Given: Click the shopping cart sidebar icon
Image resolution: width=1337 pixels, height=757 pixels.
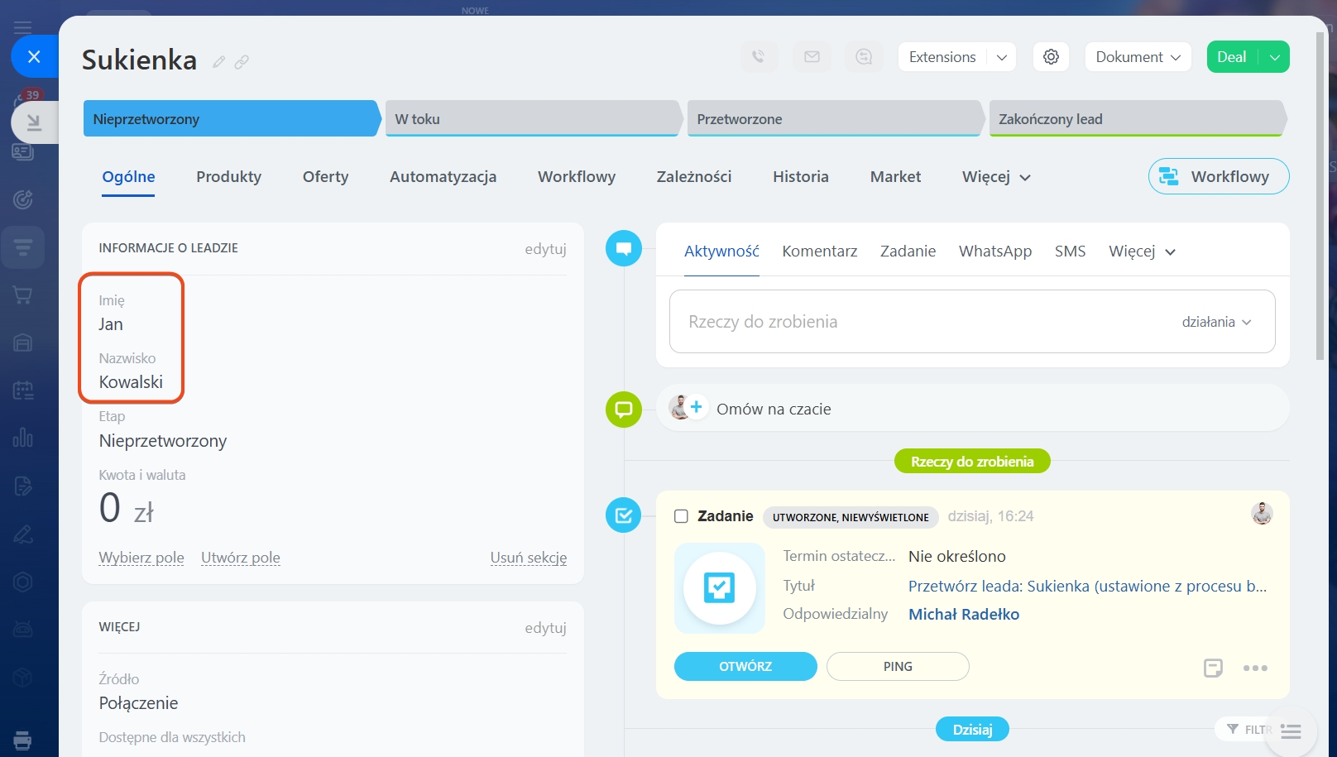Looking at the screenshot, I should (x=23, y=295).
